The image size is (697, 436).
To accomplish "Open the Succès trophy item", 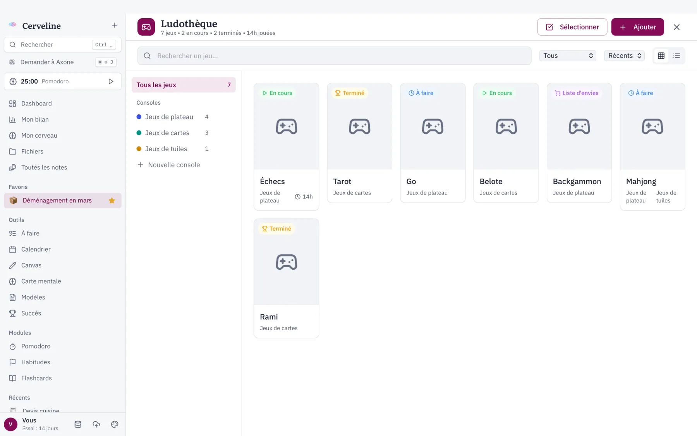I will pos(63,313).
